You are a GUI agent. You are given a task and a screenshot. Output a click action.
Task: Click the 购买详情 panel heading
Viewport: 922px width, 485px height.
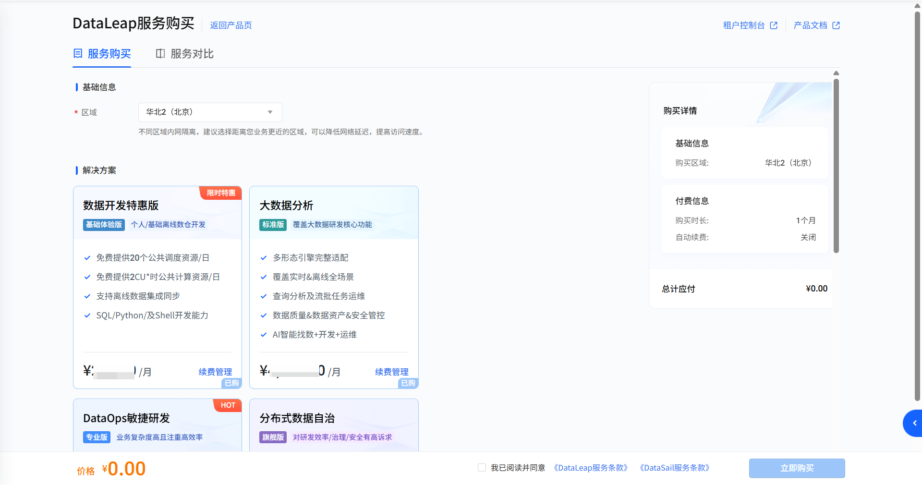point(680,111)
